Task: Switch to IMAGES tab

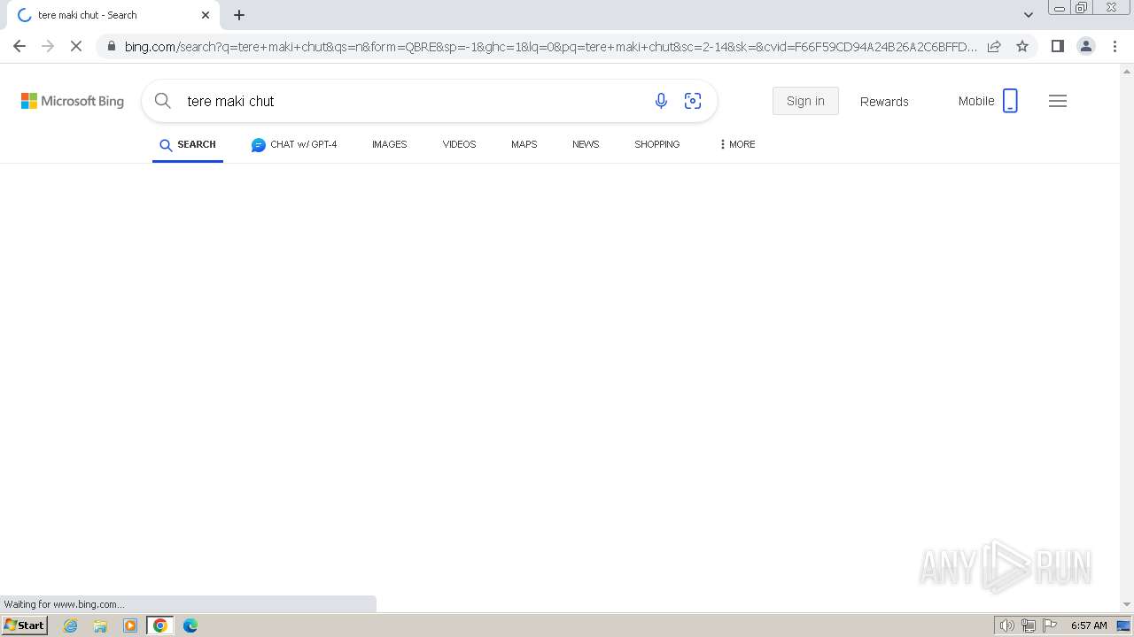Action: pyautogui.click(x=390, y=144)
